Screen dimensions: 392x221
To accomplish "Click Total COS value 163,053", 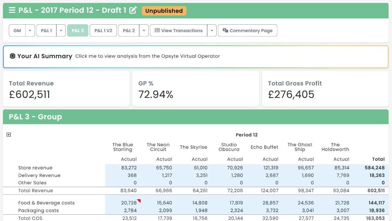I will (375, 218).
